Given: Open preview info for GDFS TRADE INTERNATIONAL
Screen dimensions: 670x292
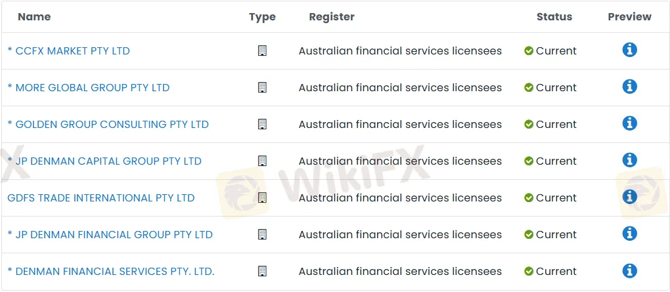Looking at the screenshot, I should point(629,197).
